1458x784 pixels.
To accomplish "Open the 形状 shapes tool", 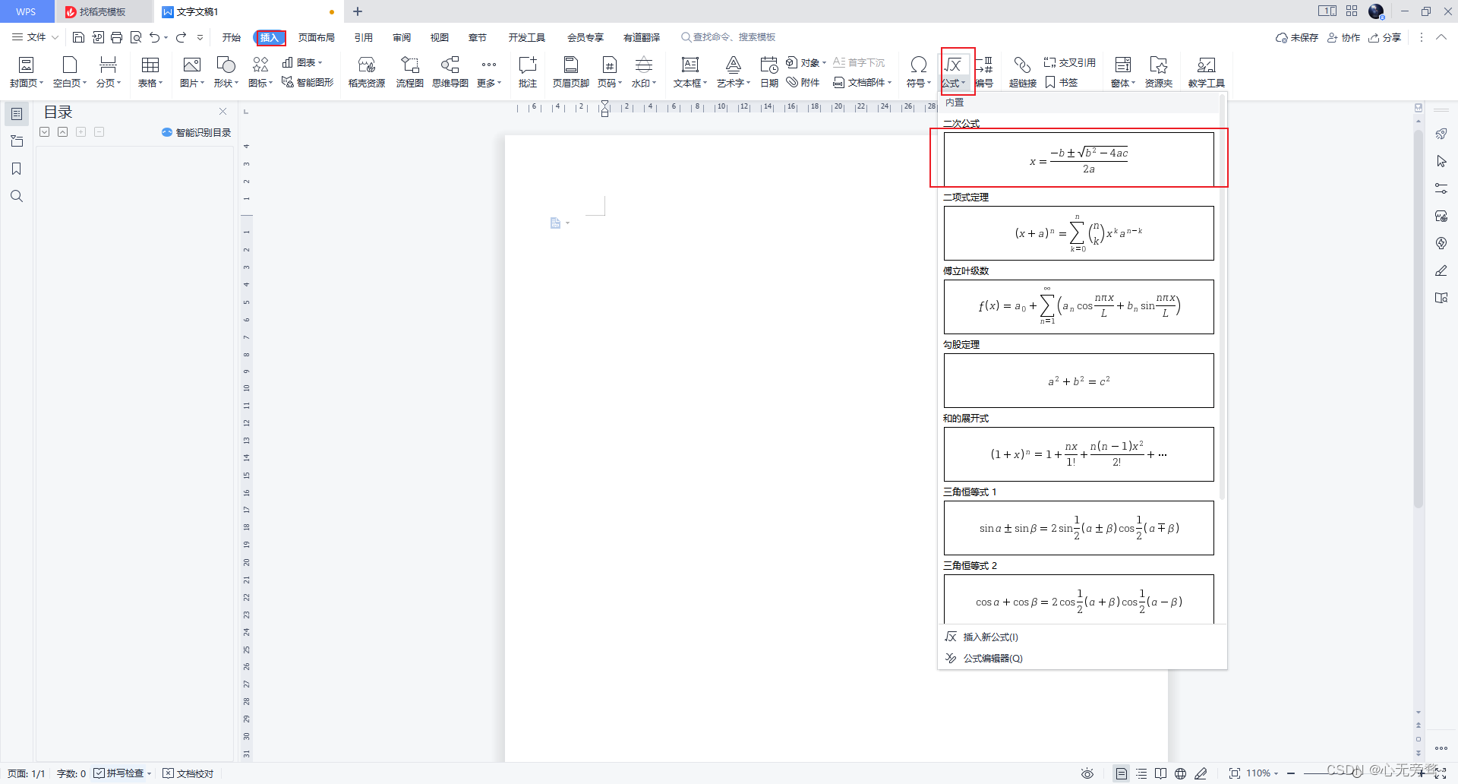I will (x=226, y=72).
